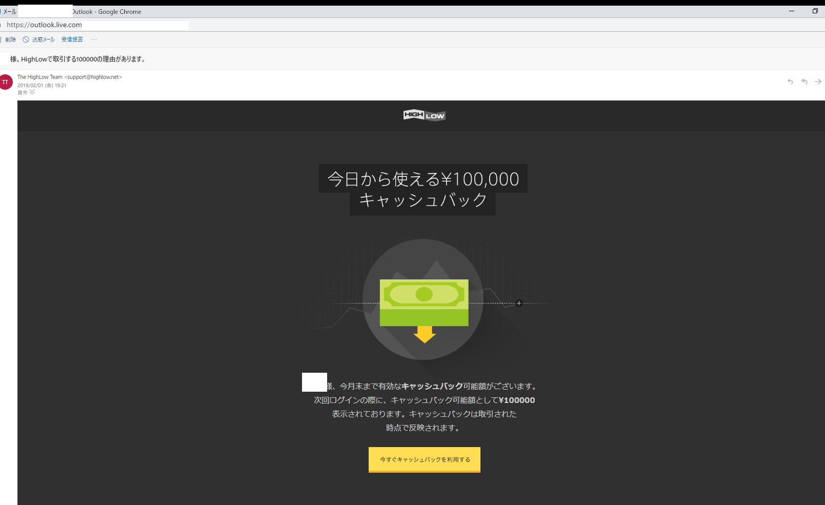
Task: Click the TT sender avatar
Action: coord(6,82)
